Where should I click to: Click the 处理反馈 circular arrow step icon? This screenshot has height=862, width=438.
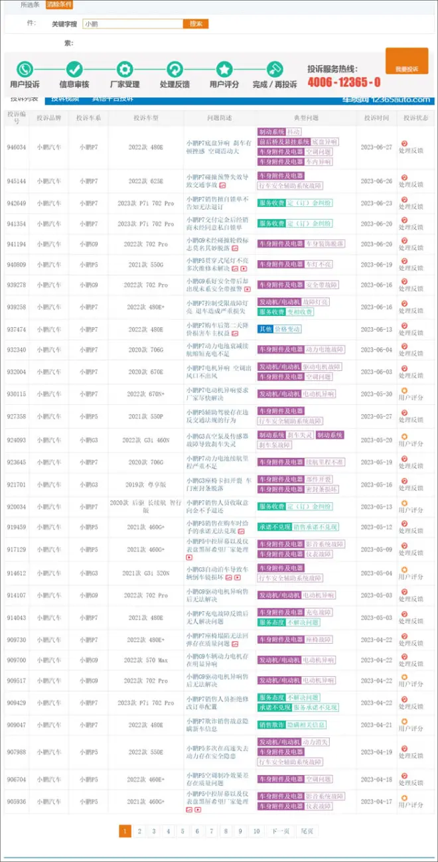pos(175,69)
